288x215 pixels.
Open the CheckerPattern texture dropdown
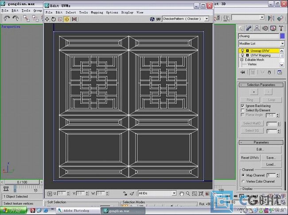pos(207,19)
